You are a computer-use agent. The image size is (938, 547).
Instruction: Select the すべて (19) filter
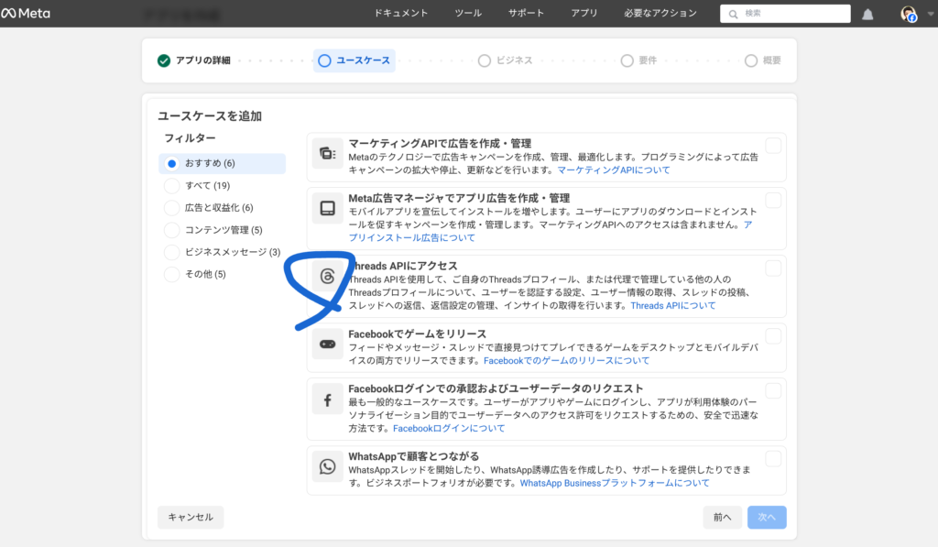point(171,186)
